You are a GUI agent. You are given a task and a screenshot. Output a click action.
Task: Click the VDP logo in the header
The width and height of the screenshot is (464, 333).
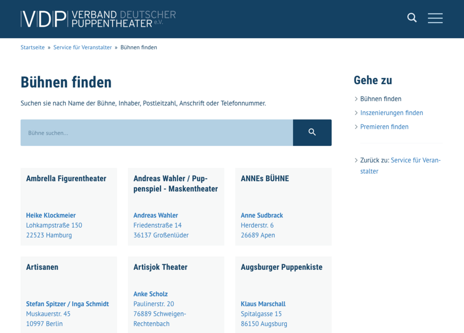pyautogui.click(x=98, y=19)
